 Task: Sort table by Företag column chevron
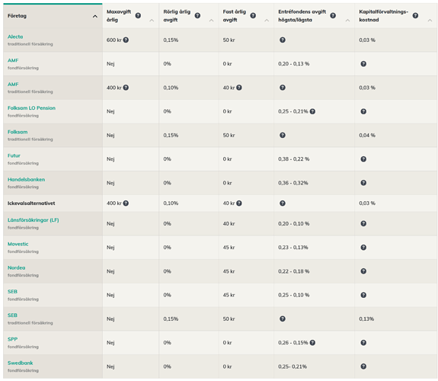pos(95,16)
